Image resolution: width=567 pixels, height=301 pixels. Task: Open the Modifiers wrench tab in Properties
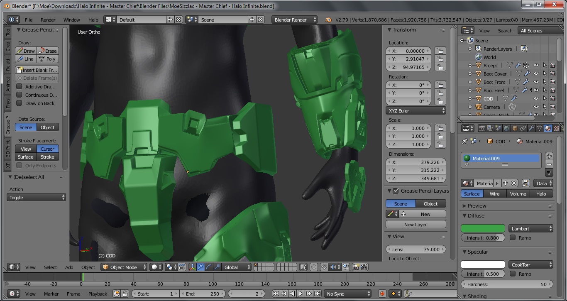[531, 129]
